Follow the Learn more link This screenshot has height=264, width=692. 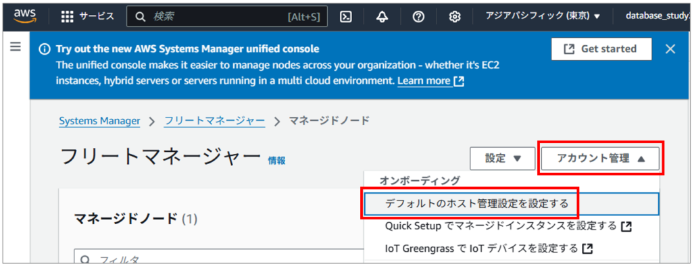[430, 81]
